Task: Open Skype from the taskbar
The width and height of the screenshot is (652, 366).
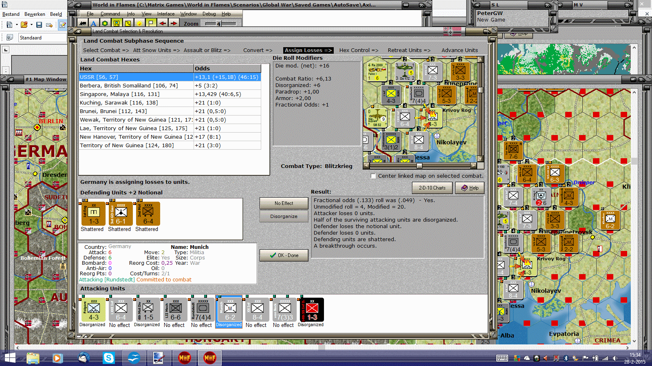Action: [x=109, y=358]
